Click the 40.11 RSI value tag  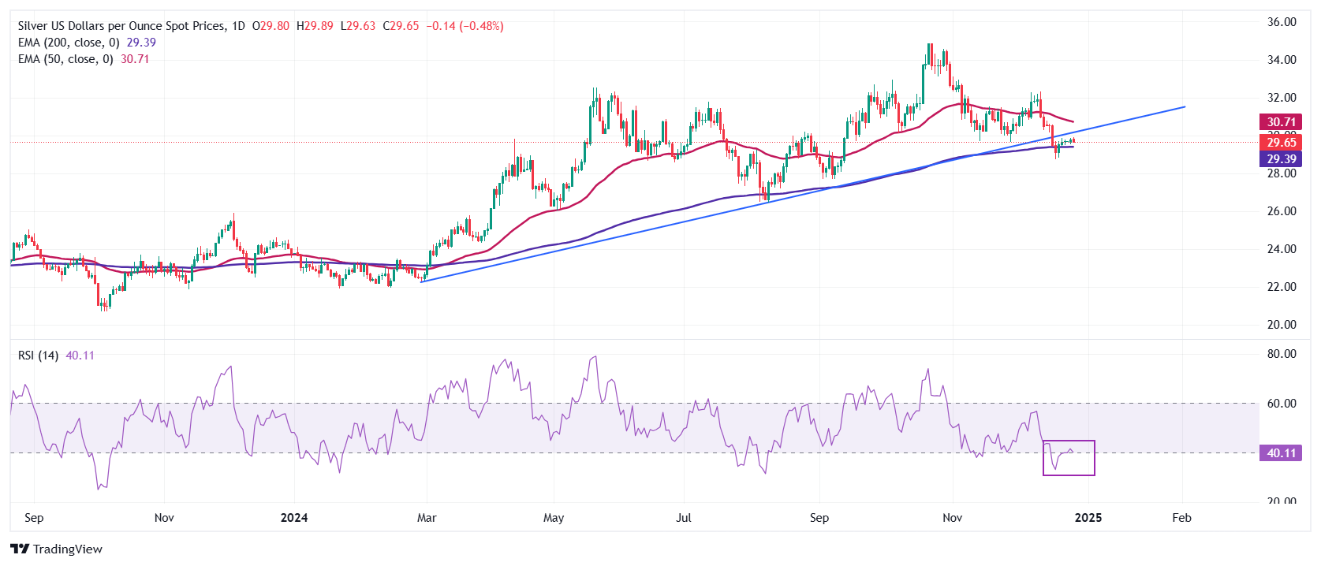1281,453
